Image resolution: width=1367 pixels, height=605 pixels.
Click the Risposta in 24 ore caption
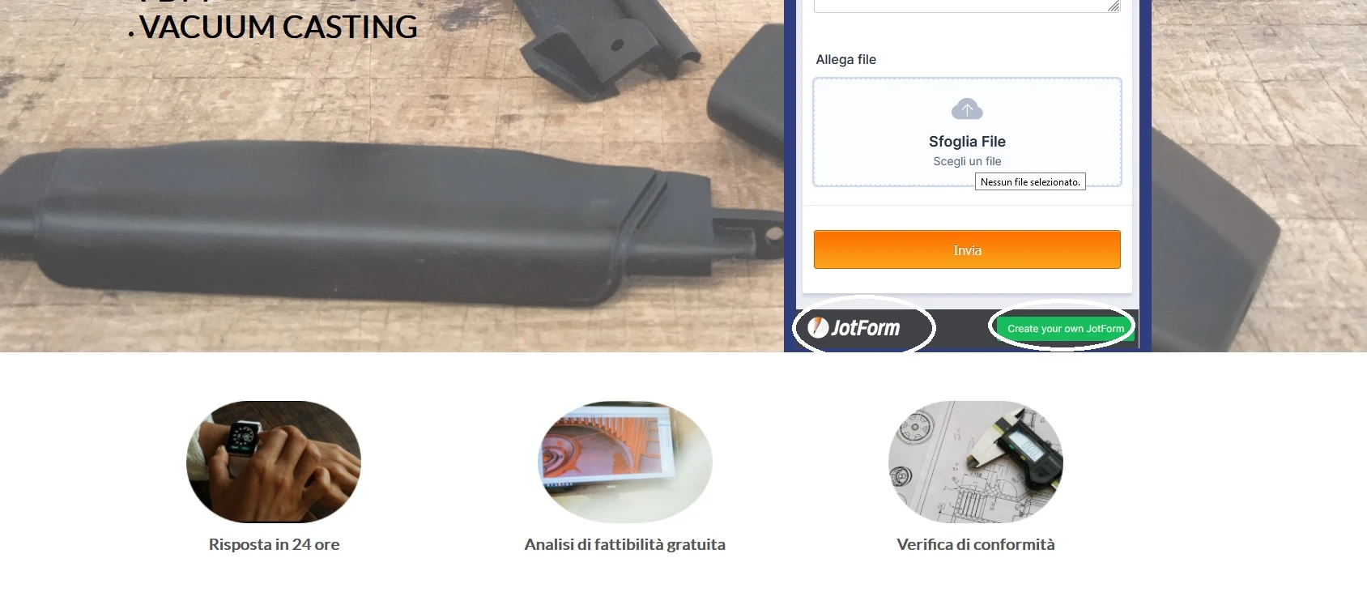tap(274, 544)
